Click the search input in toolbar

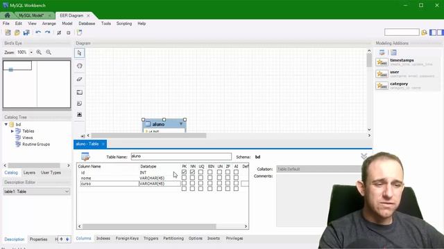402,33
